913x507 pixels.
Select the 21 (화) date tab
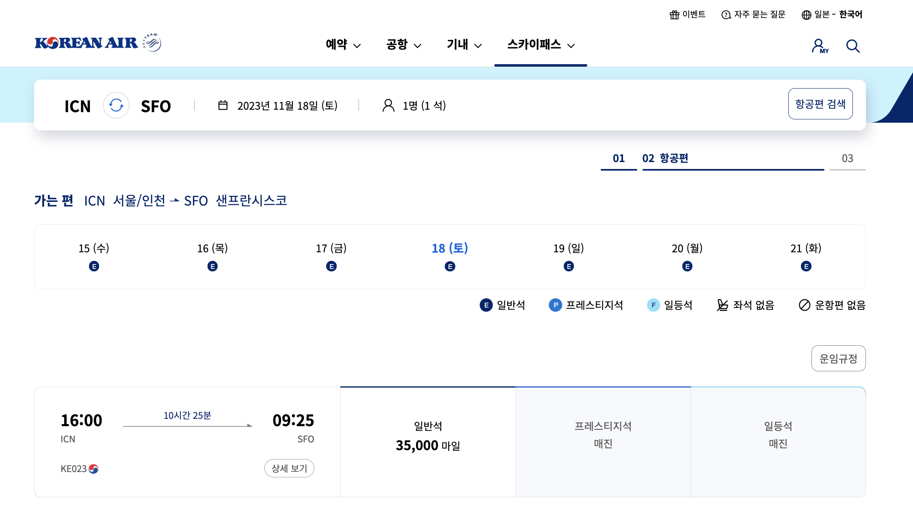tap(806, 257)
